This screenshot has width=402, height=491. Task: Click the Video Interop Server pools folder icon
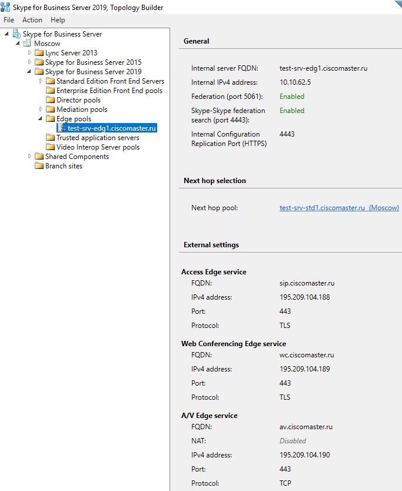click(50, 147)
